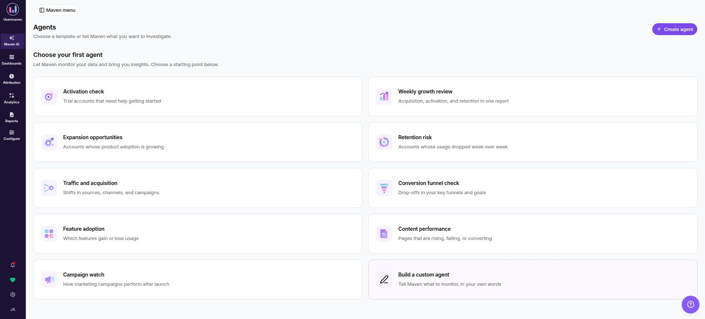This screenshot has height=319, width=705.
Task: Toggle the Maven menu panel
Action: (57, 10)
